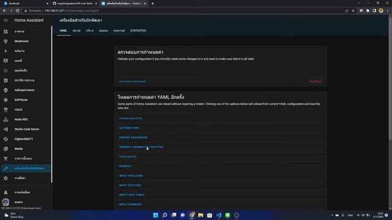Open developer tools hammer icon
392x220 pixels.
point(6,169)
